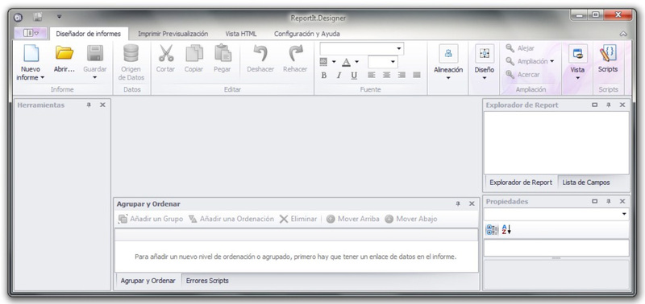Sort properties alphabetically with A-Z icon
645x304 pixels.
[x=506, y=230]
